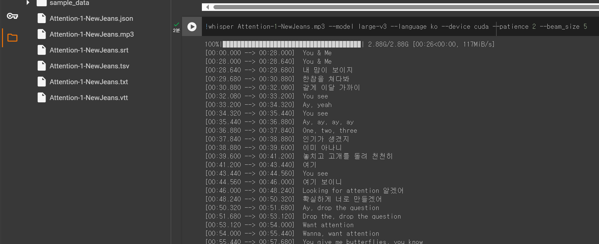The width and height of the screenshot is (599, 244).
Task: Click the horizontal scrollbar left arrow
Action: (207, 7)
